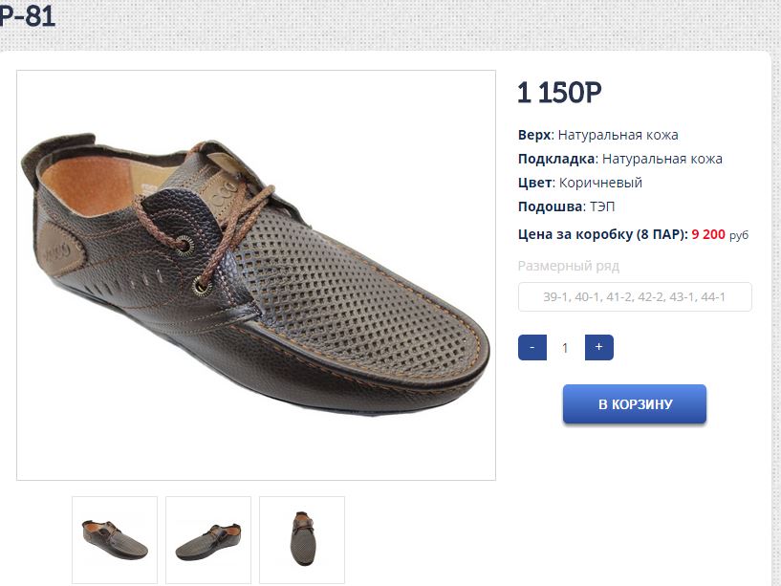The width and height of the screenshot is (781, 586).
Task: Open the first side-view shoe thumbnail
Action: tap(115, 540)
